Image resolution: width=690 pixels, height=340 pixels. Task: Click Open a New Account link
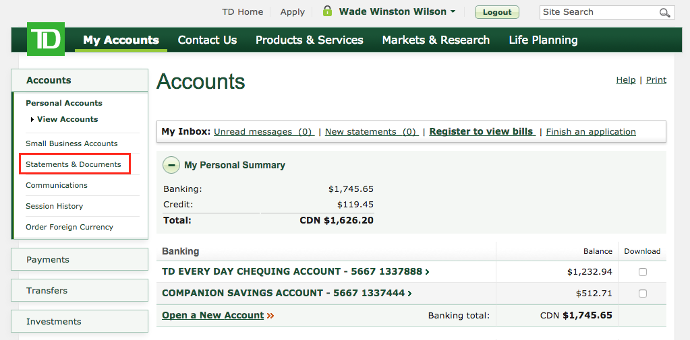click(213, 315)
